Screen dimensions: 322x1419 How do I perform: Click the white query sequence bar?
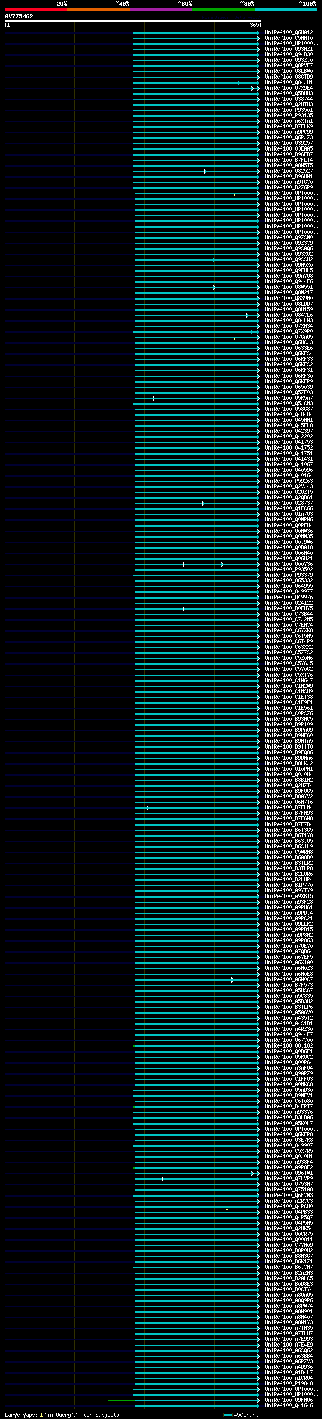click(x=133, y=21)
